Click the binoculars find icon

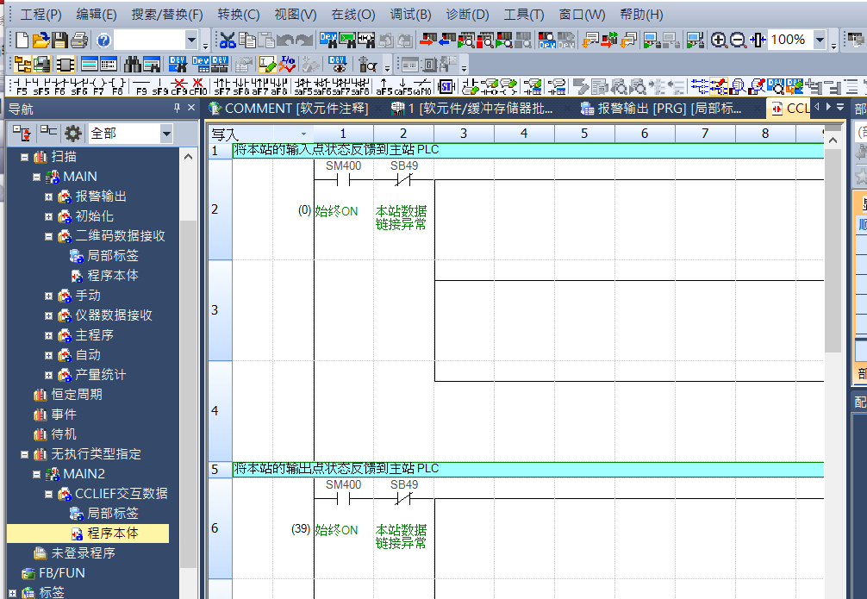click(x=133, y=64)
